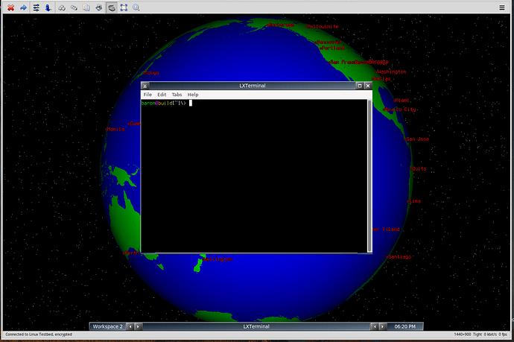Click the second gray keycap icon in toolbar
Screen dimensions: 514x342
pyautogui.click(x=74, y=7)
